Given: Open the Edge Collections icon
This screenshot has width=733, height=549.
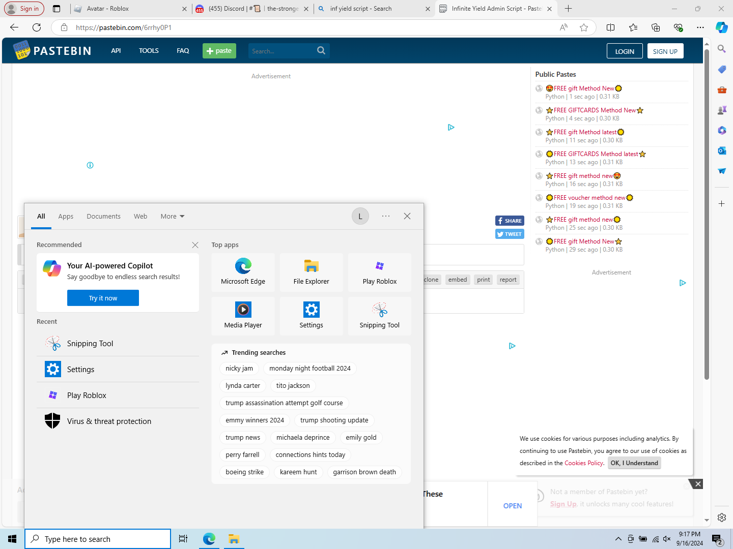Looking at the screenshot, I should pyautogui.click(x=656, y=27).
